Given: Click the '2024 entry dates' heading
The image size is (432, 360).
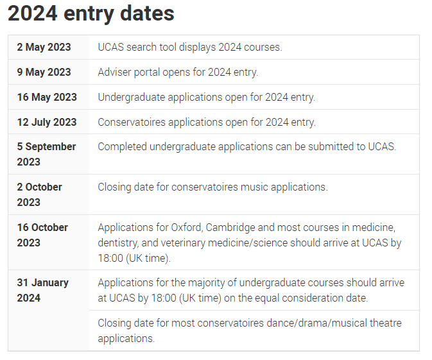Looking at the screenshot, I should [91, 13].
